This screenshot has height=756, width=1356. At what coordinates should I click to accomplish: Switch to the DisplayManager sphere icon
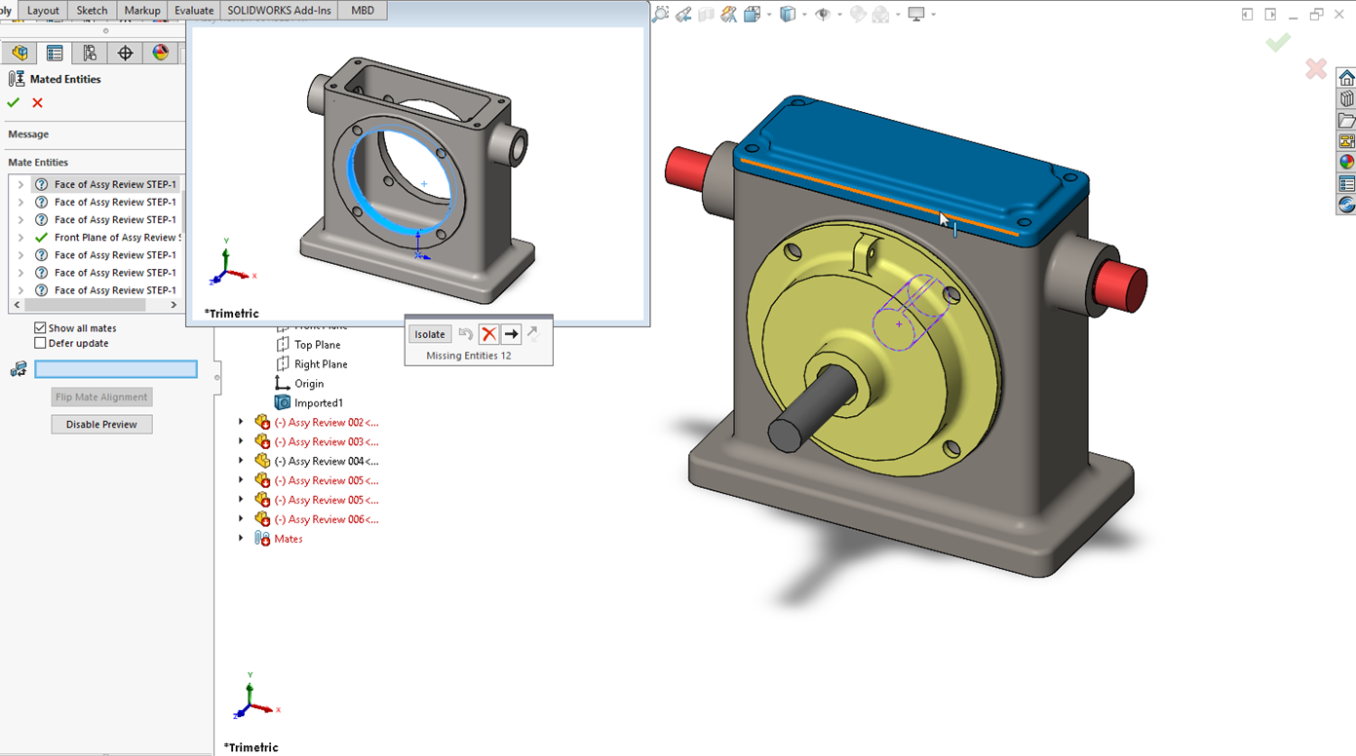click(161, 53)
